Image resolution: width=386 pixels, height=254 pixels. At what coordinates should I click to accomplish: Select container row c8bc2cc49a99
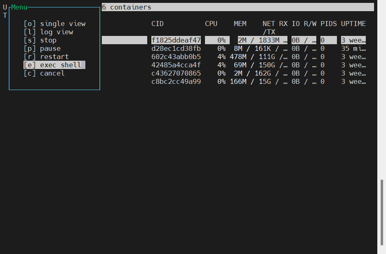click(x=176, y=81)
